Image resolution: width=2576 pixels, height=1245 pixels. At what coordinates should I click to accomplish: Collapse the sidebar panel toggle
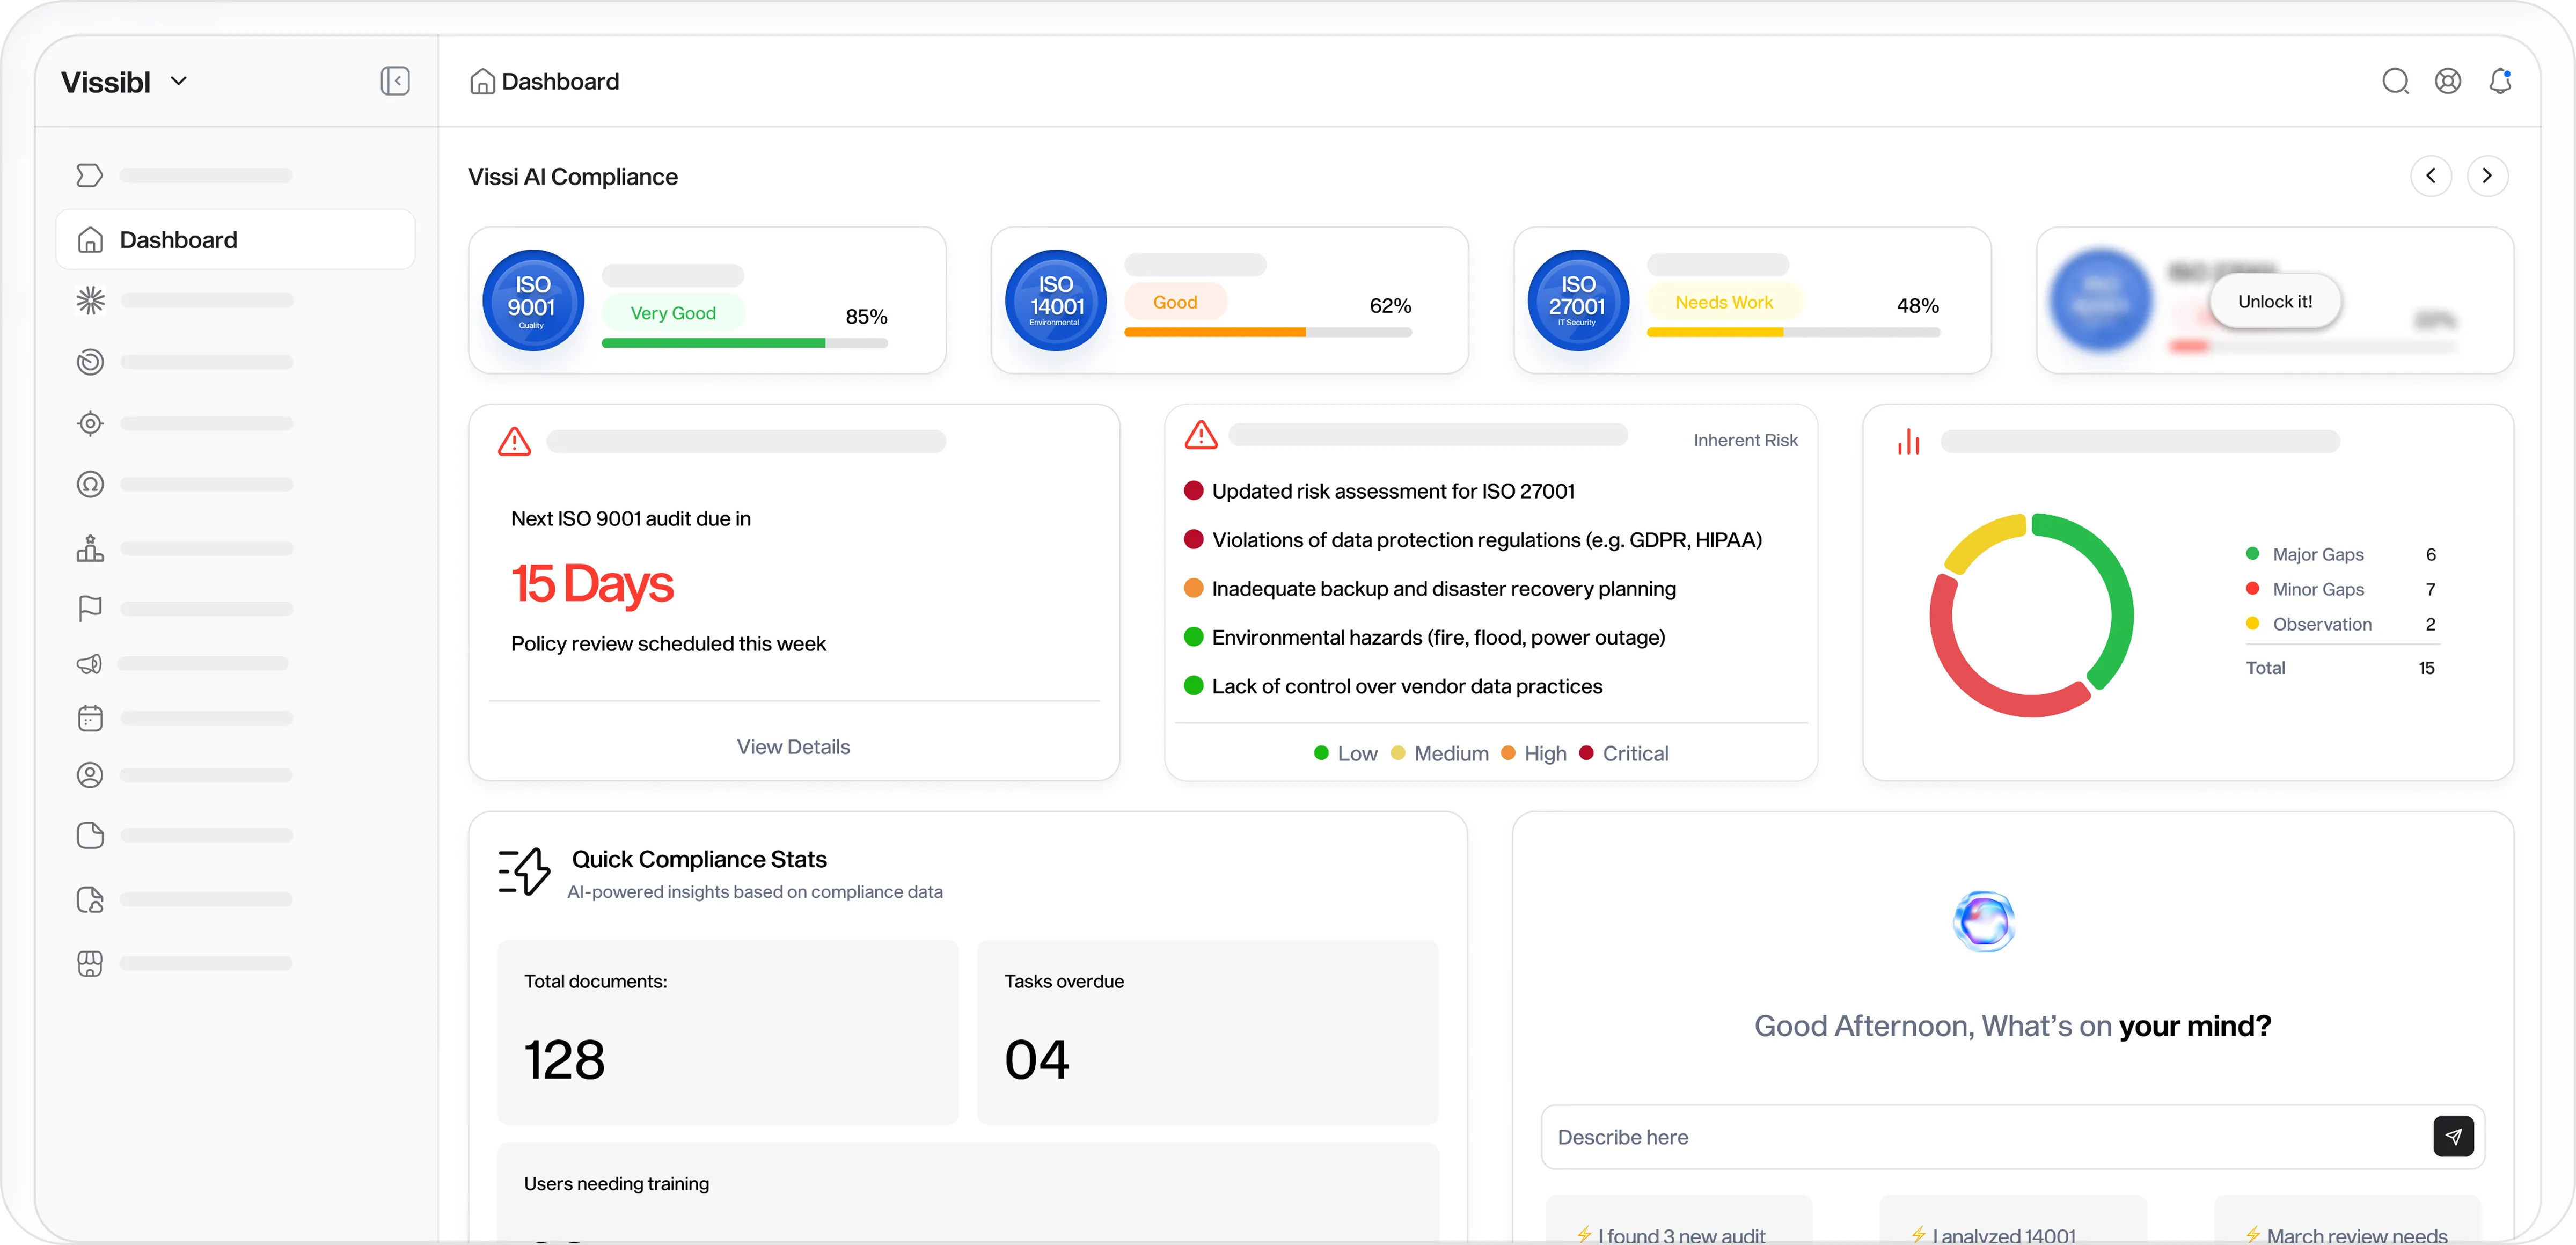pyautogui.click(x=395, y=81)
